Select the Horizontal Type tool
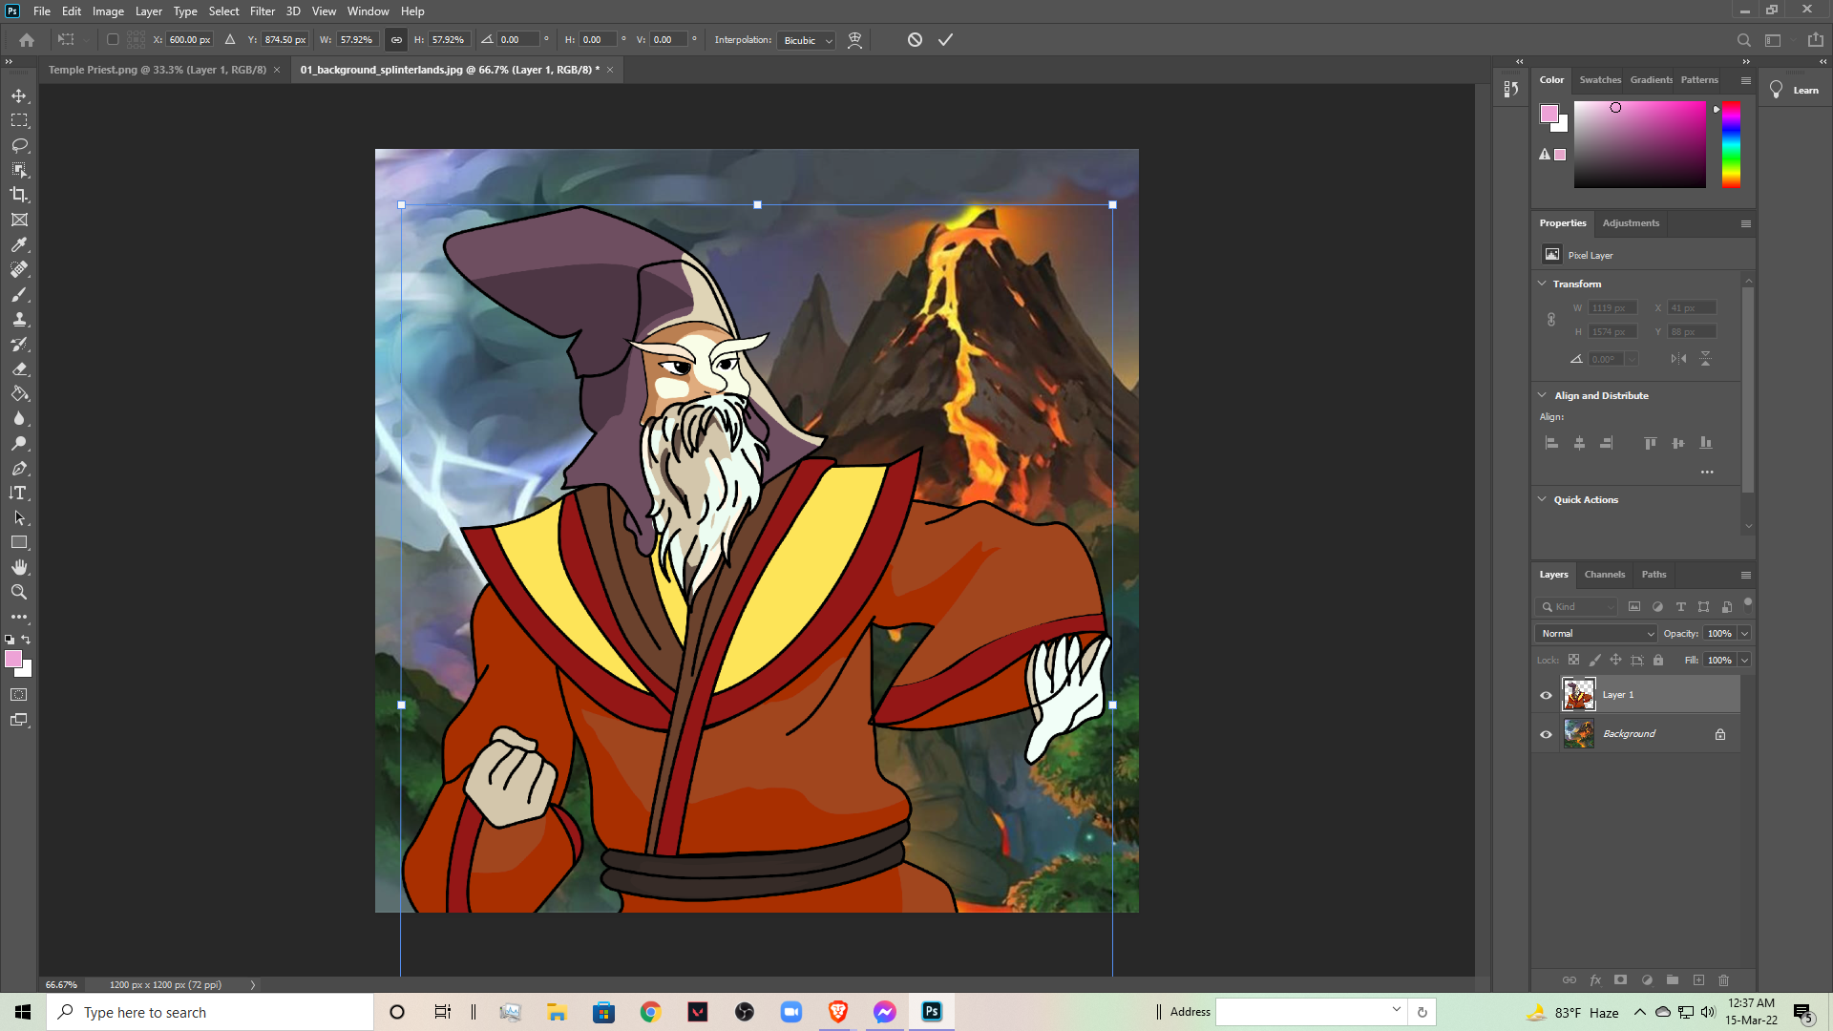The width and height of the screenshot is (1833, 1031). pos(19,494)
